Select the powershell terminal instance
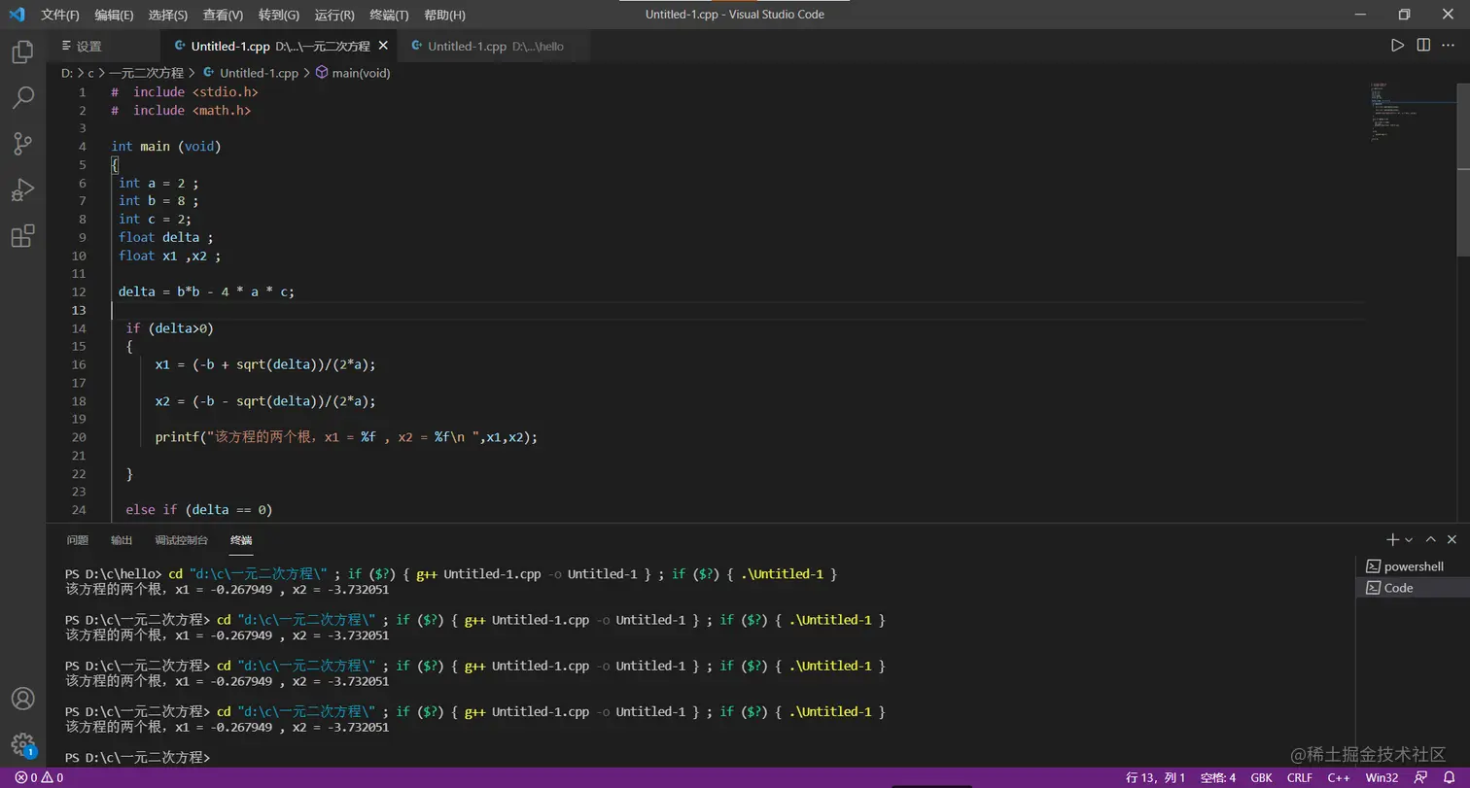Viewport: 1470px width, 788px height. [1413, 566]
